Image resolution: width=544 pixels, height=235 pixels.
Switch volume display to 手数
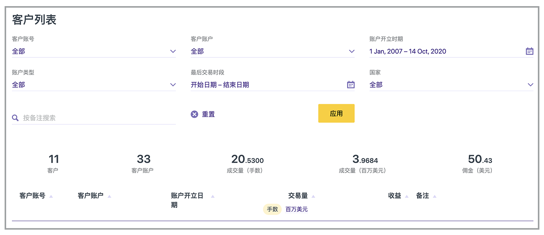click(272, 209)
